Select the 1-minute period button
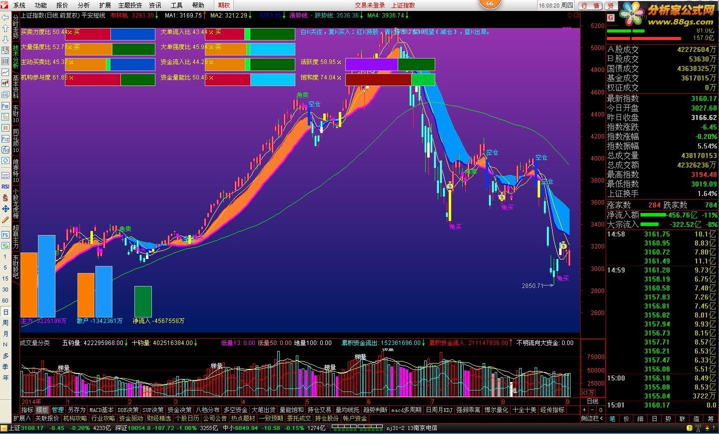The width and height of the screenshot is (719, 434). pos(5,256)
